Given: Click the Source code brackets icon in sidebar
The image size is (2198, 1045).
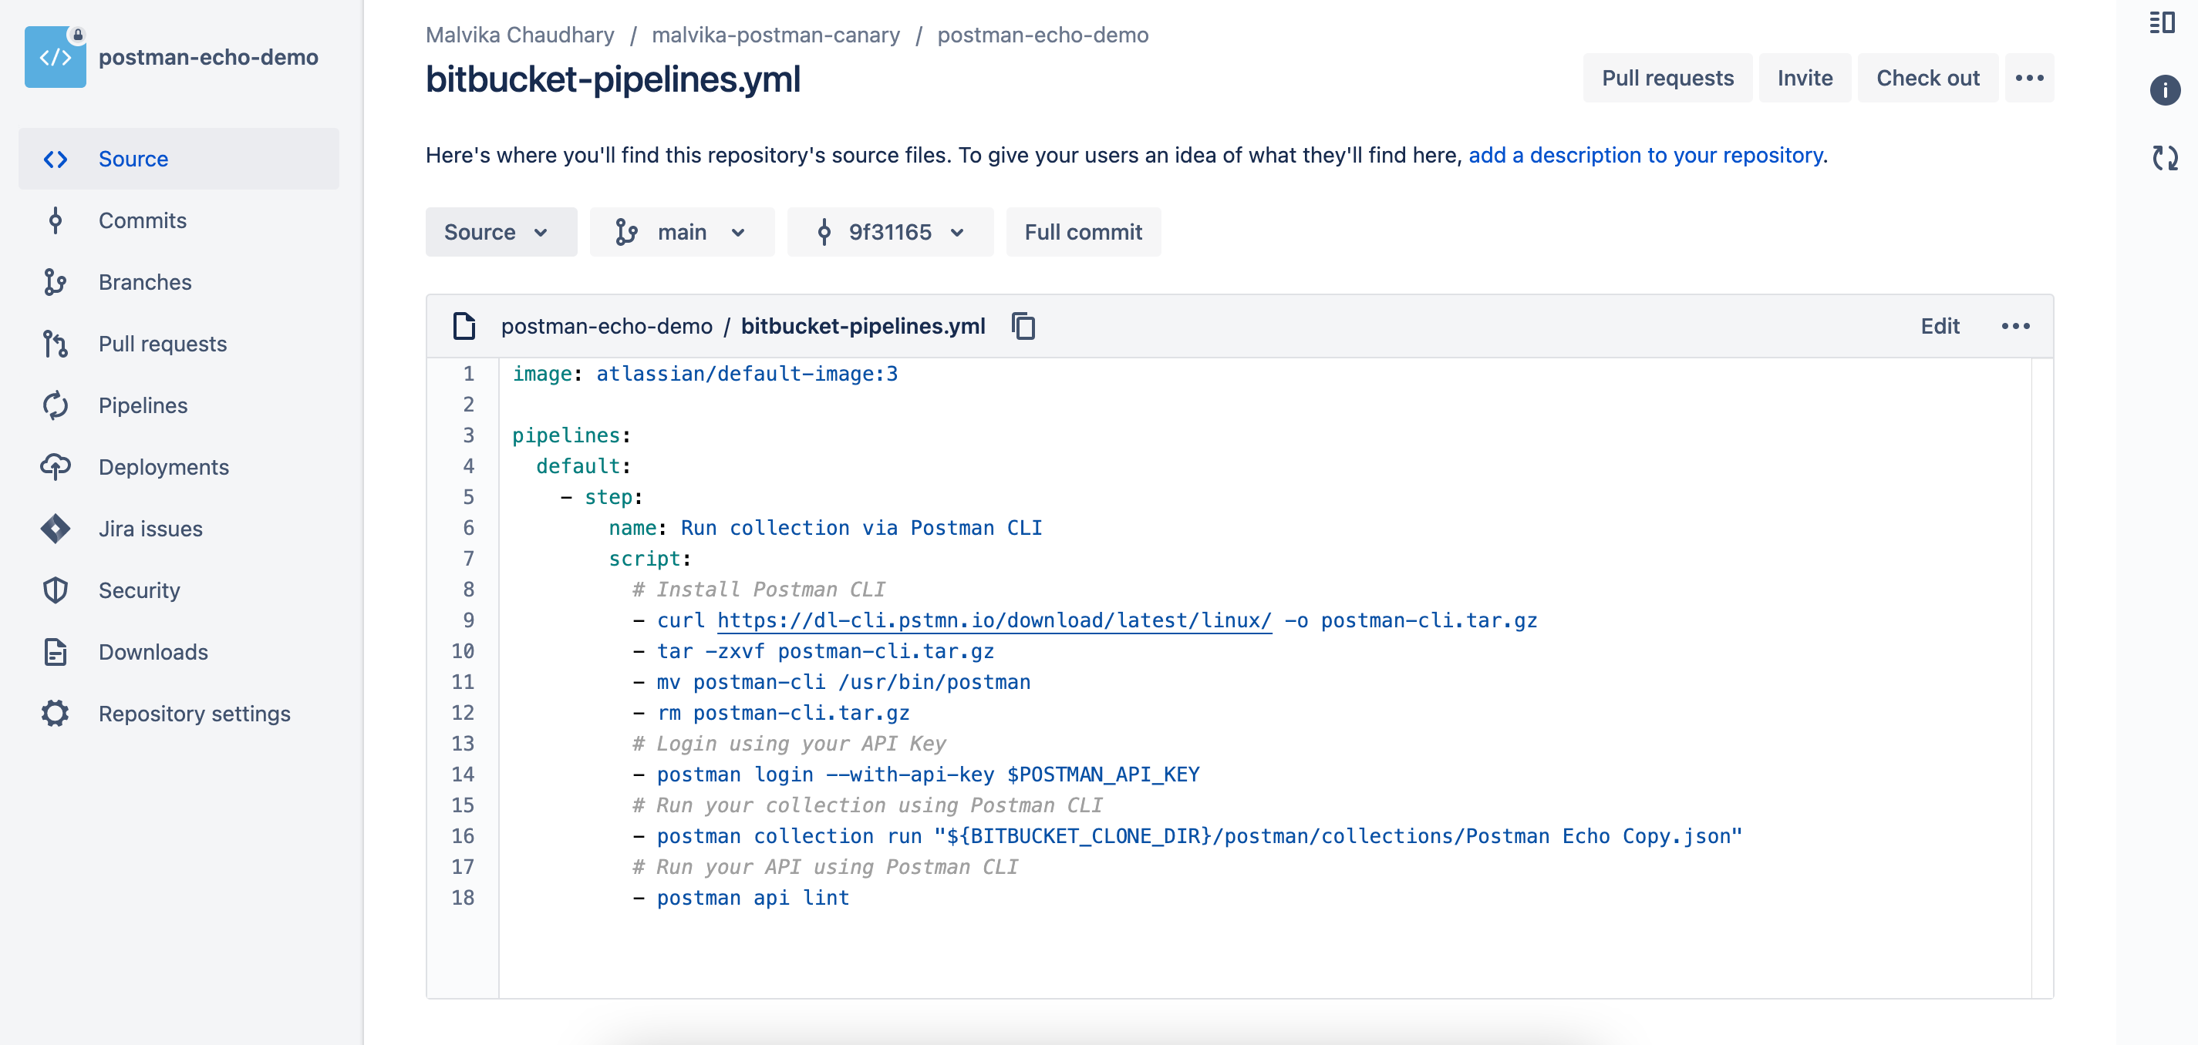Looking at the screenshot, I should 56,160.
